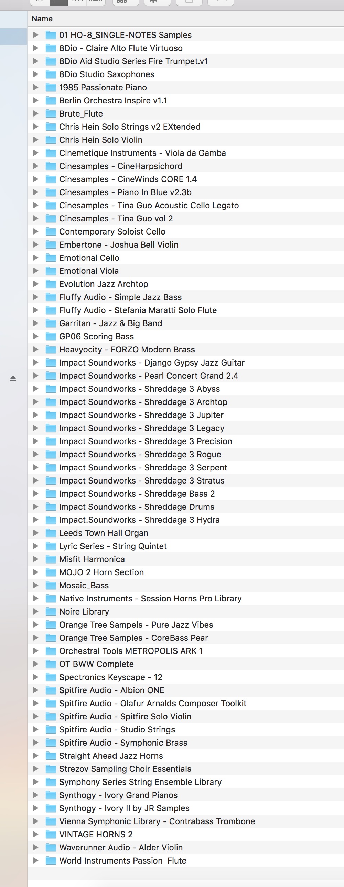
Task: Expand the VINTAGE HORNS 2 folder
Action: click(35, 834)
